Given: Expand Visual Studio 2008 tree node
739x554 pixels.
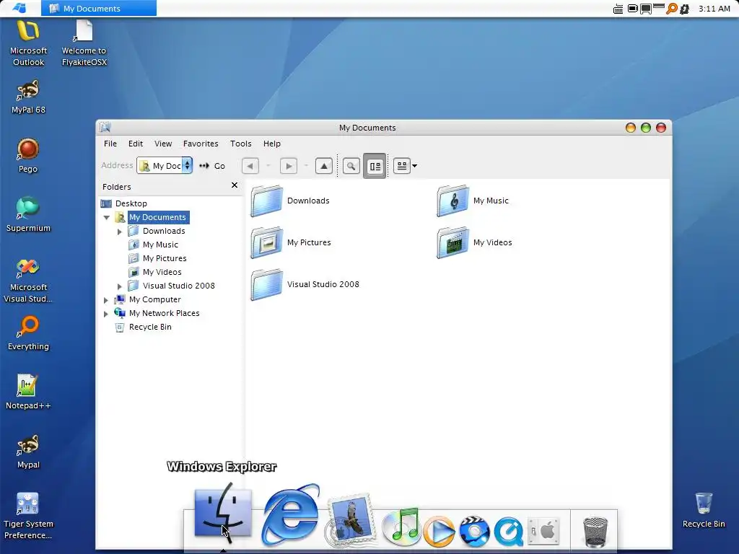Looking at the screenshot, I should (120, 286).
